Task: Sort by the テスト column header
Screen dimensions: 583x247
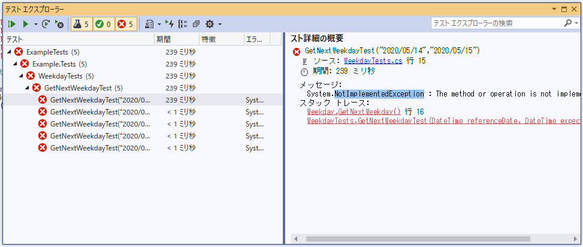Action: pyautogui.click(x=80, y=39)
